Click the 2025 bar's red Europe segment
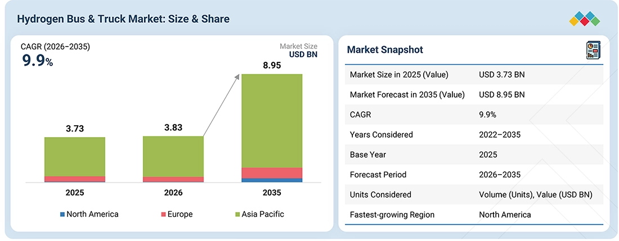 click(x=75, y=179)
